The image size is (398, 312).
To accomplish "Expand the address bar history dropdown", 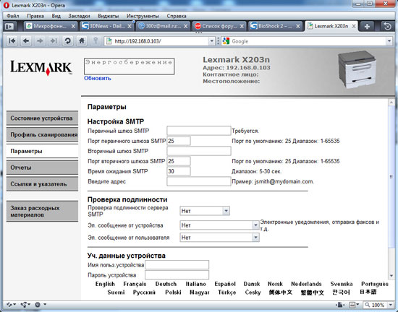I will [x=212, y=41].
